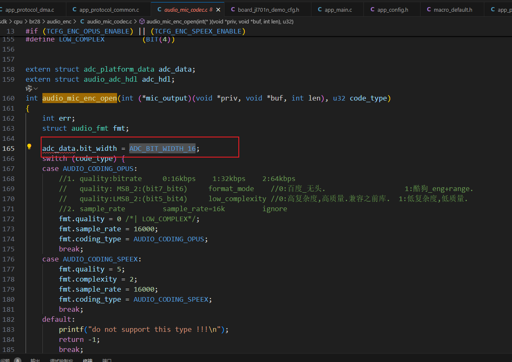Click AUDIO_CODING_SPEEX in the case on line 176
This screenshot has width=512, height=362.
tap(100, 259)
